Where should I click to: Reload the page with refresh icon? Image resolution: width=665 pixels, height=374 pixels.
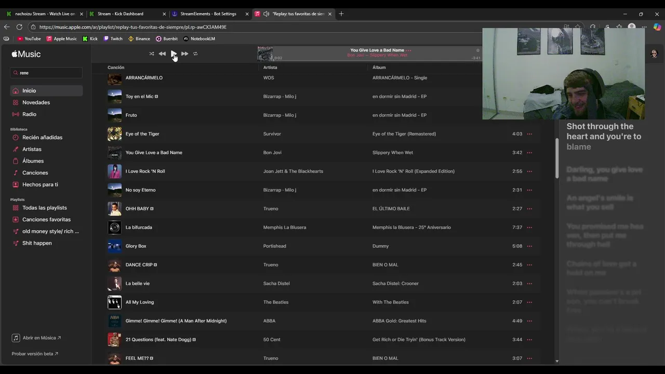(x=19, y=27)
